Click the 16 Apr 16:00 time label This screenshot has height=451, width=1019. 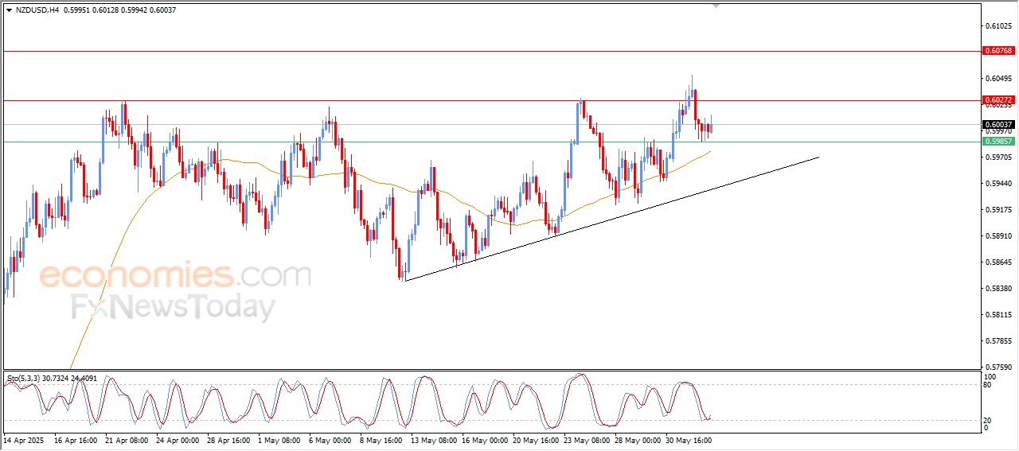point(76,439)
